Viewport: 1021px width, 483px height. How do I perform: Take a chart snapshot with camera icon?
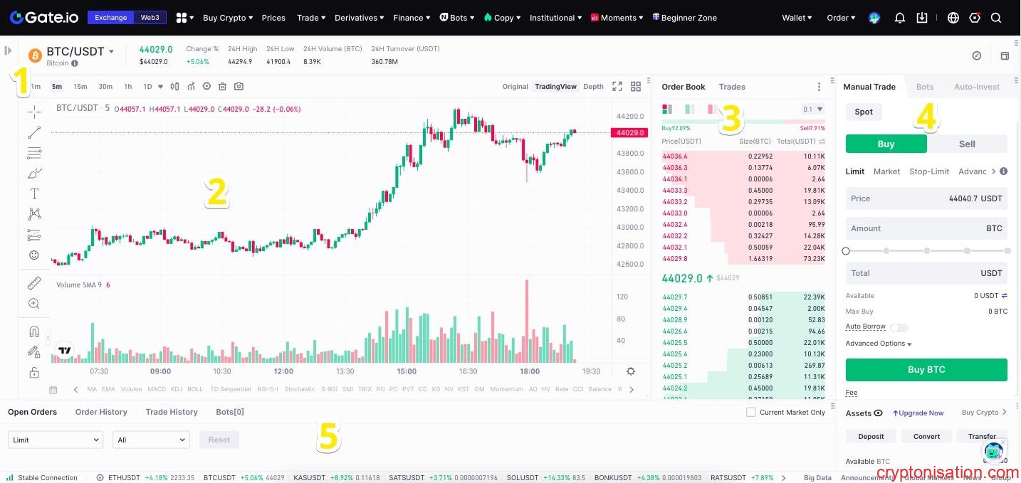239,86
